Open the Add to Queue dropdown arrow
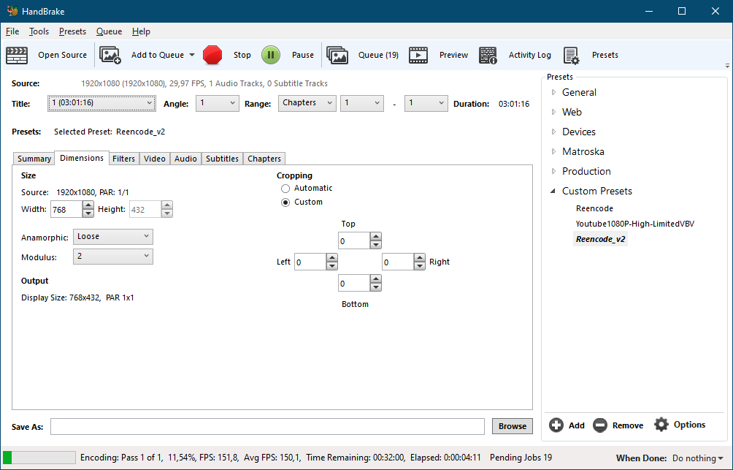 pyautogui.click(x=192, y=56)
